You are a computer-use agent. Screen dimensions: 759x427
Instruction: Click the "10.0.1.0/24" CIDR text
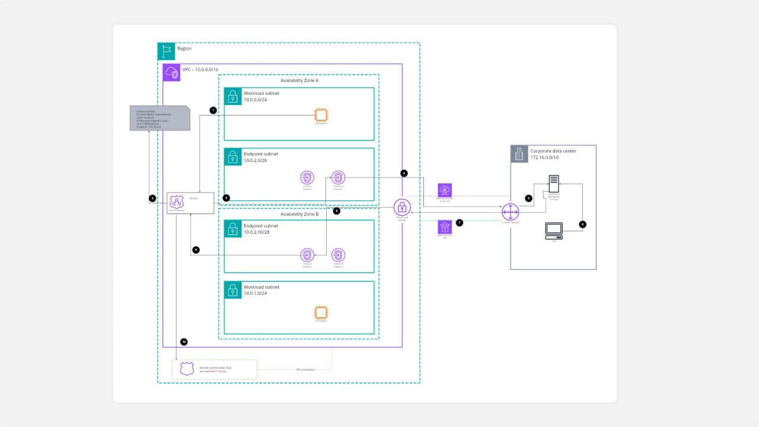pos(256,294)
